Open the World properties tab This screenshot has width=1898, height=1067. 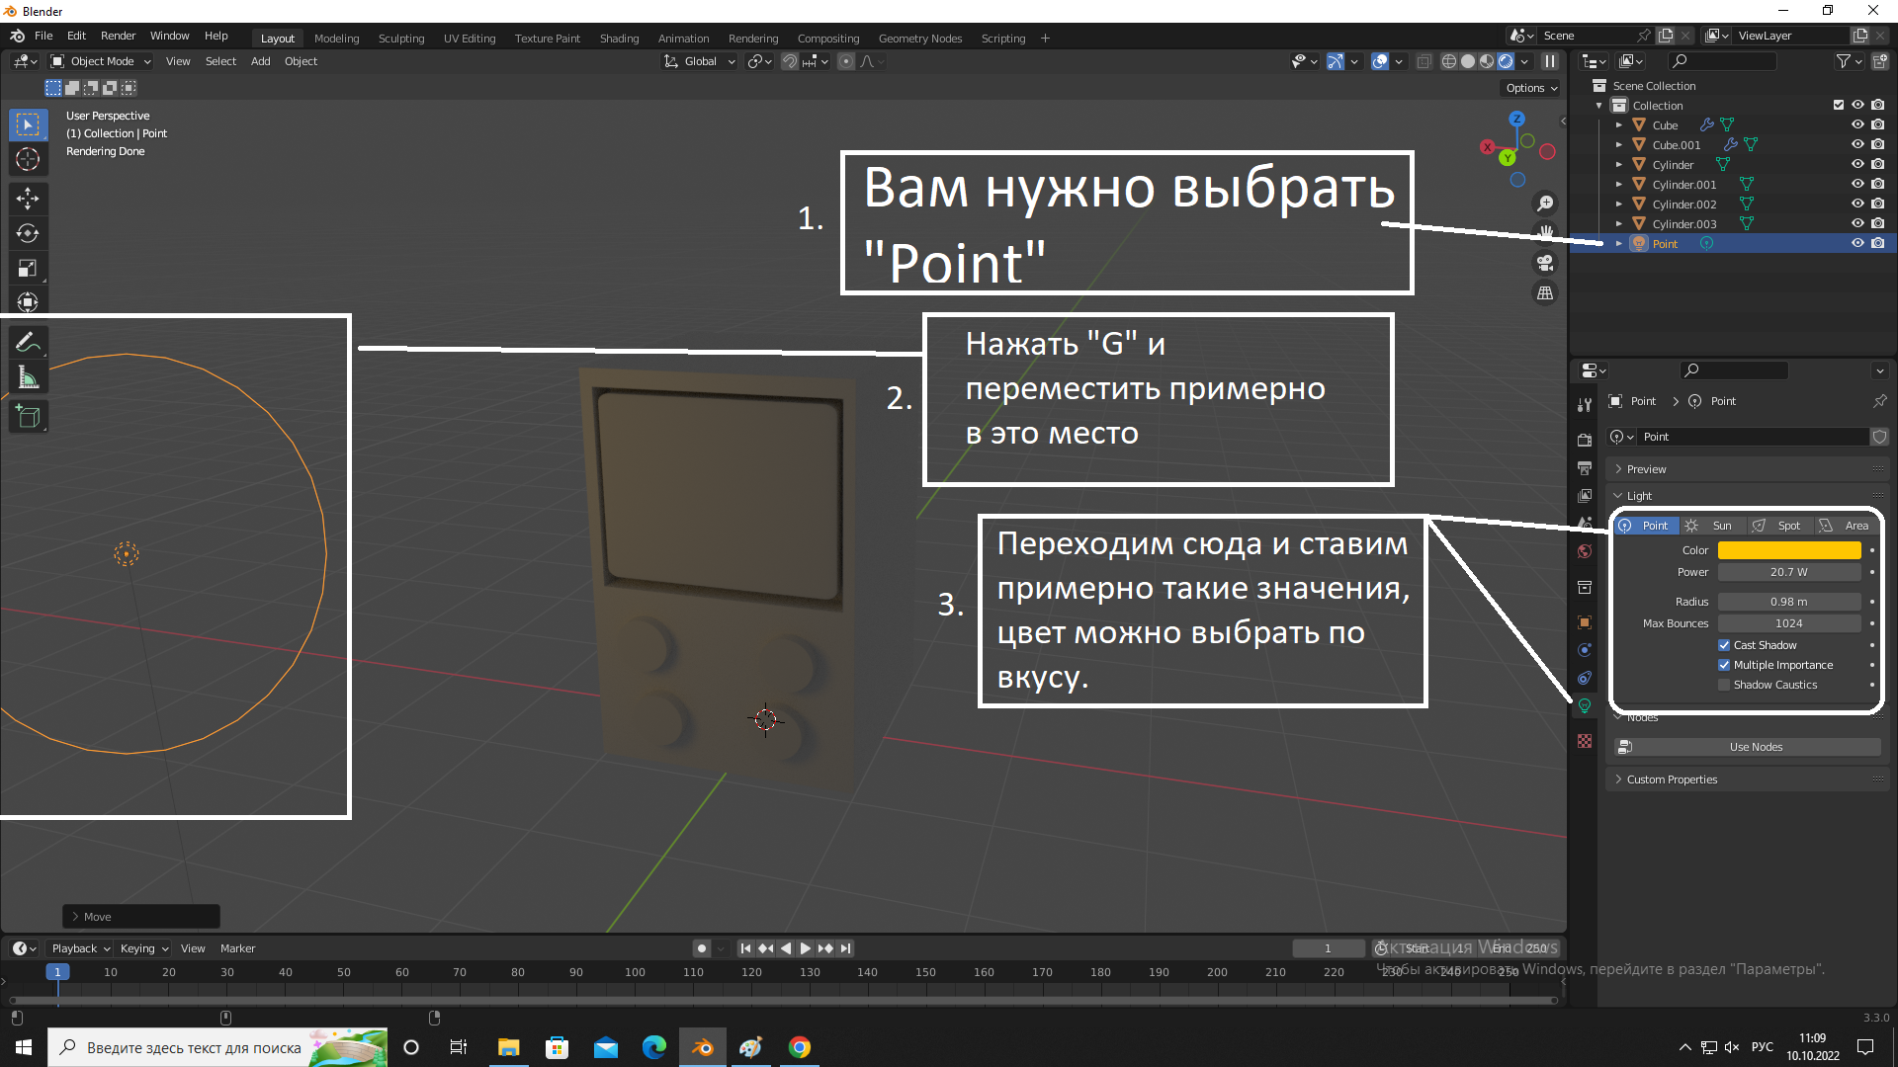1585,551
